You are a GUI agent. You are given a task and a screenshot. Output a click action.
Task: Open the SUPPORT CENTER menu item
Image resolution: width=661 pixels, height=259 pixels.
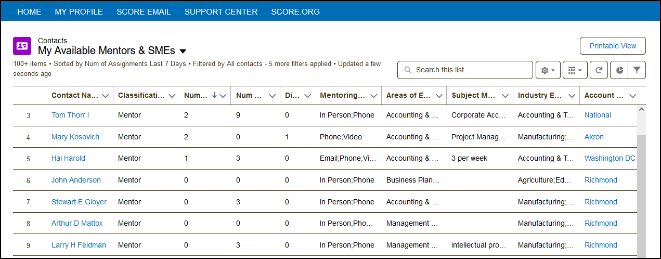pyautogui.click(x=221, y=11)
